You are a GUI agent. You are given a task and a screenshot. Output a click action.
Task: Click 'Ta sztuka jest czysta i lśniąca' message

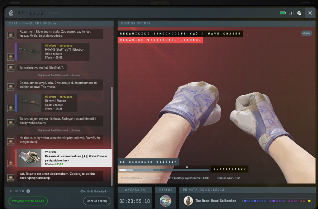point(60,121)
